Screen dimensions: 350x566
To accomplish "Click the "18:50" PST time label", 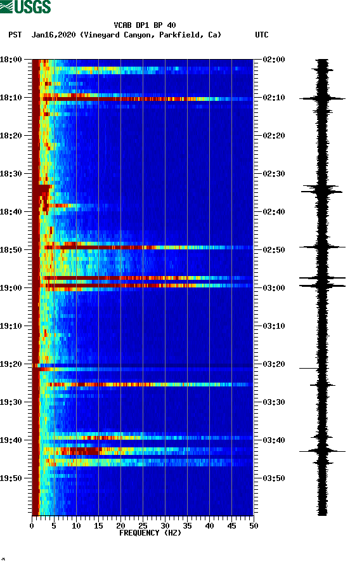I will pos(11,250).
